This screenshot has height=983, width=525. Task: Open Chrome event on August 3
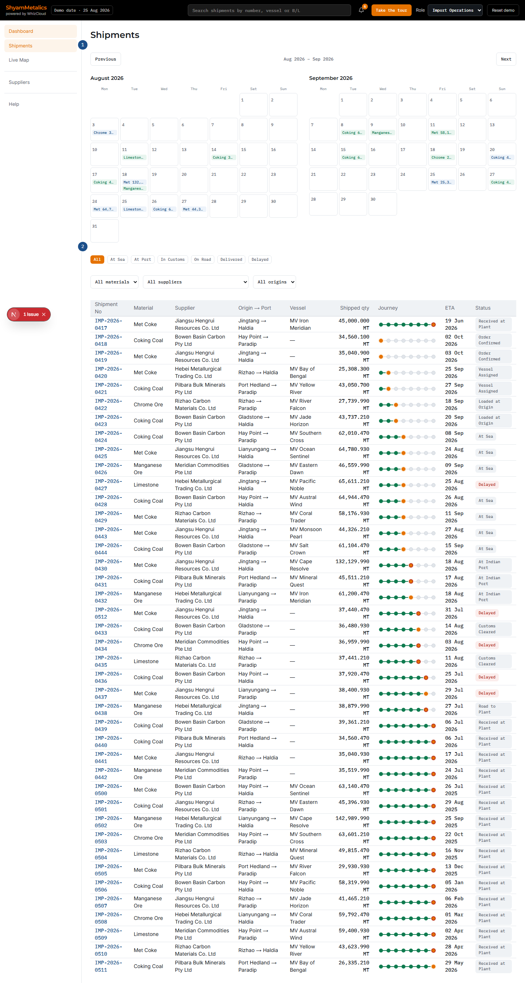[105, 133]
